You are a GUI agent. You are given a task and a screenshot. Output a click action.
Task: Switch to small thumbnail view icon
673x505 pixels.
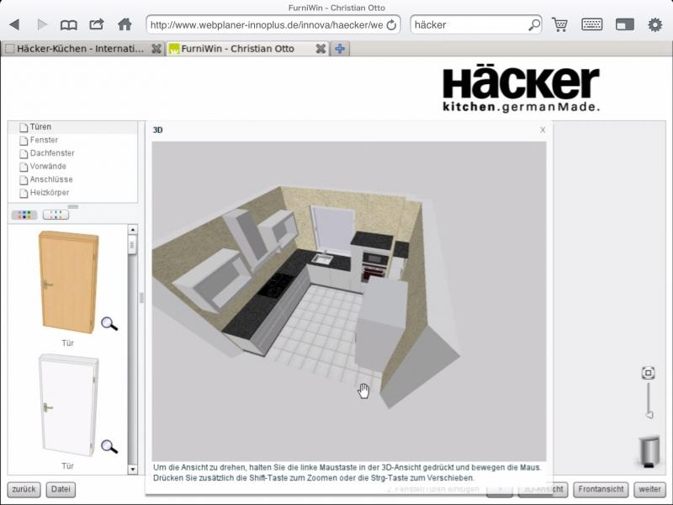56,215
